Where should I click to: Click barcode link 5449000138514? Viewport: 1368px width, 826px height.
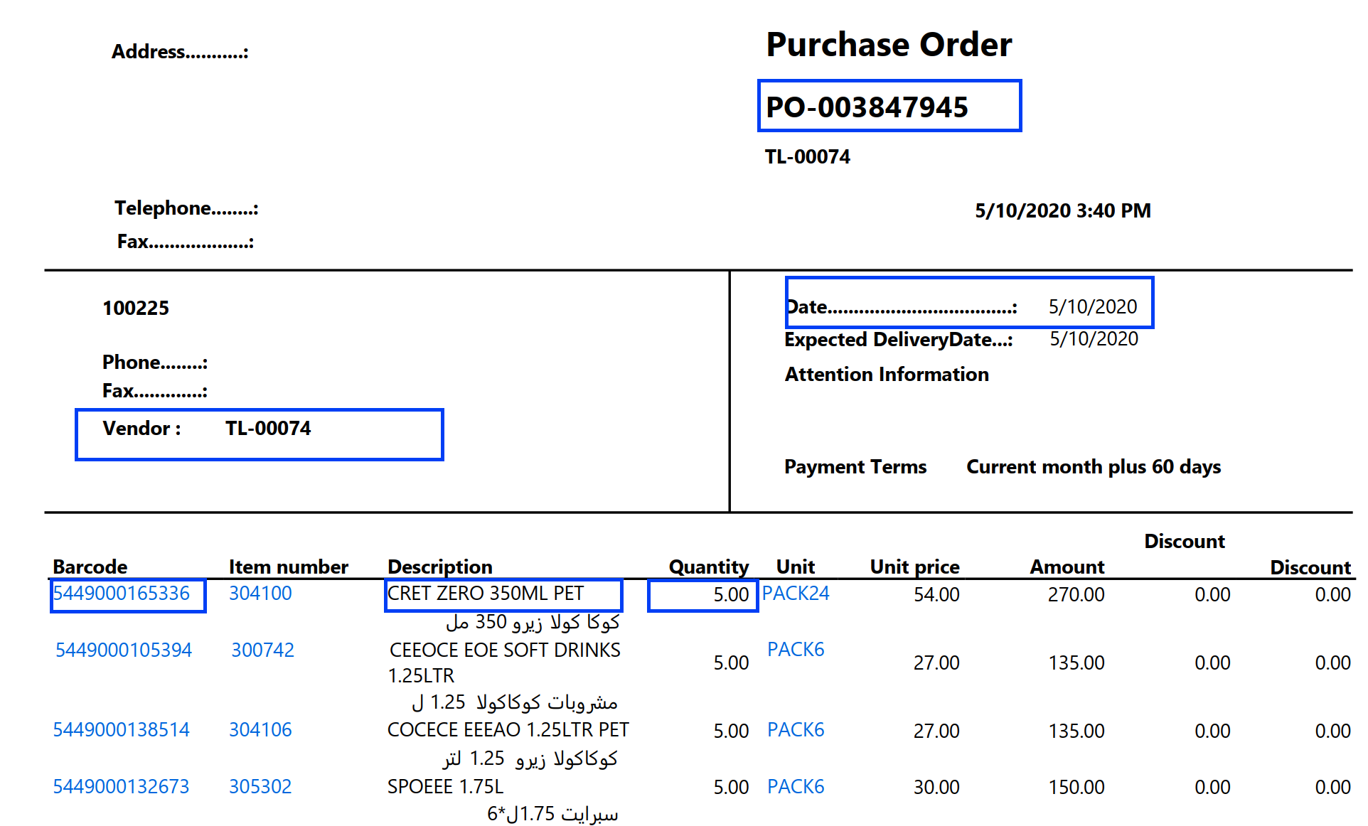[x=122, y=730]
